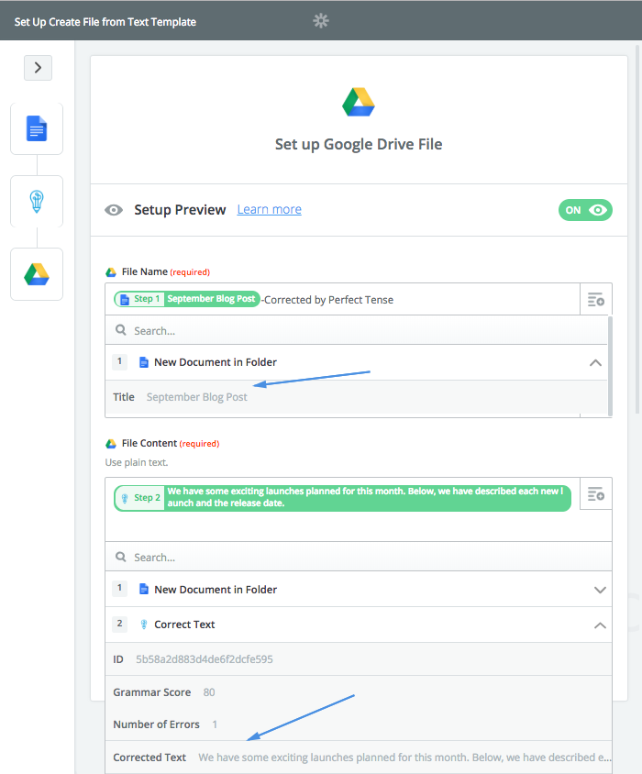The height and width of the screenshot is (774, 642).
Task: Open the insert field button for File Name
Action: coord(596,299)
